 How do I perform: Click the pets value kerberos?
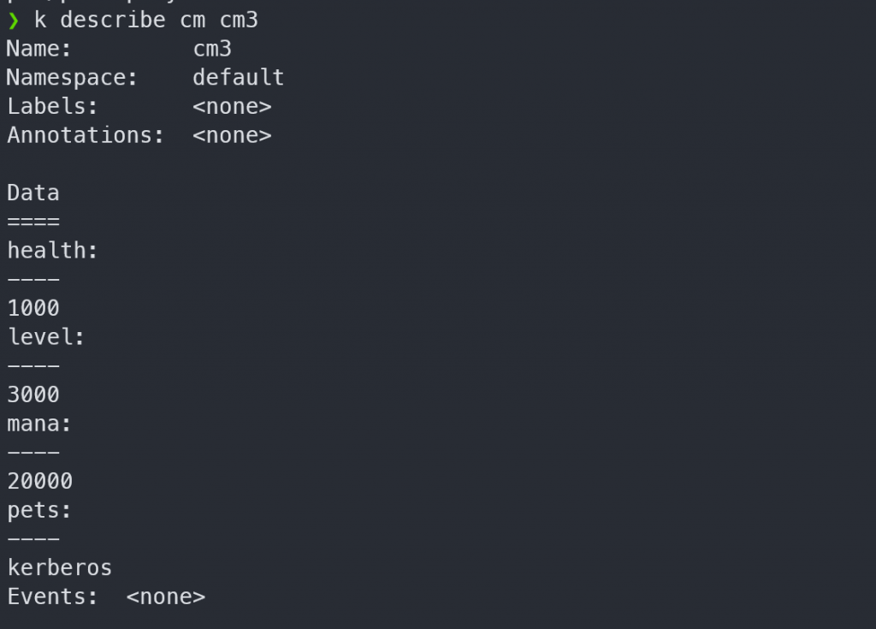pos(60,568)
